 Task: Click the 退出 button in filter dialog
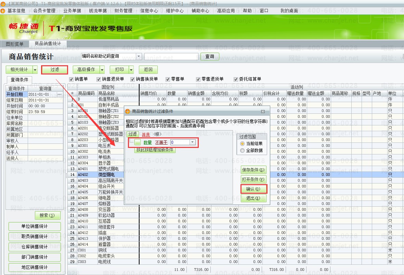point(253,198)
